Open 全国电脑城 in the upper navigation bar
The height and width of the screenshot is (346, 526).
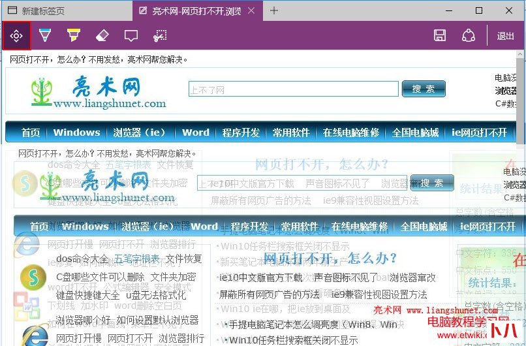[x=415, y=133]
